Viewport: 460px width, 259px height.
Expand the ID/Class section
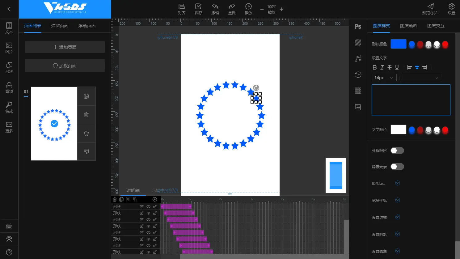coord(398,183)
